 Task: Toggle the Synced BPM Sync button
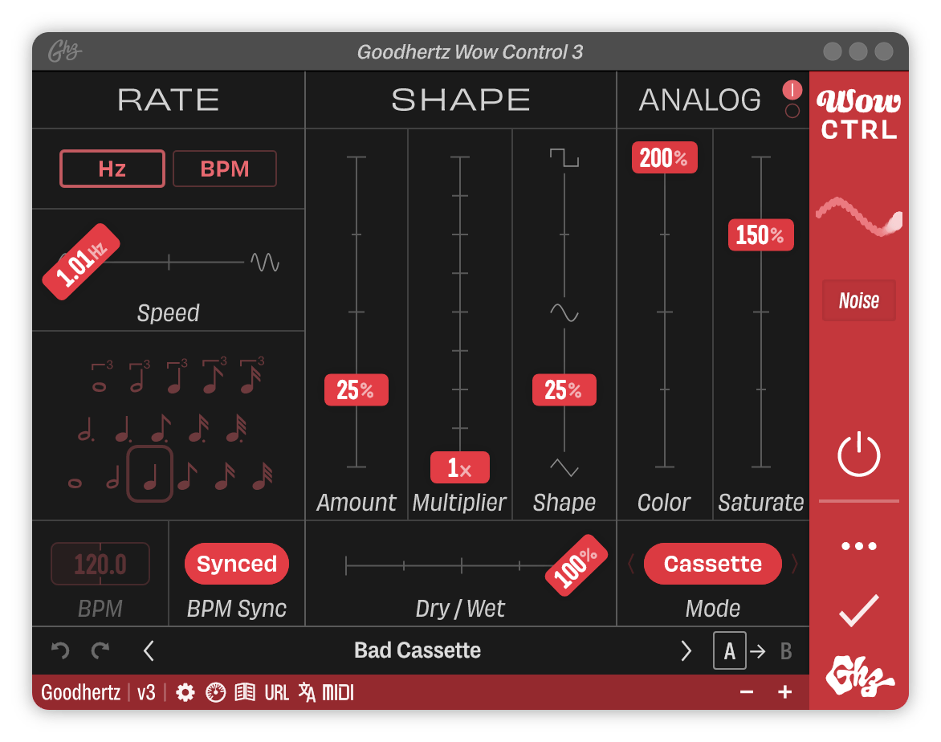tap(237, 564)
